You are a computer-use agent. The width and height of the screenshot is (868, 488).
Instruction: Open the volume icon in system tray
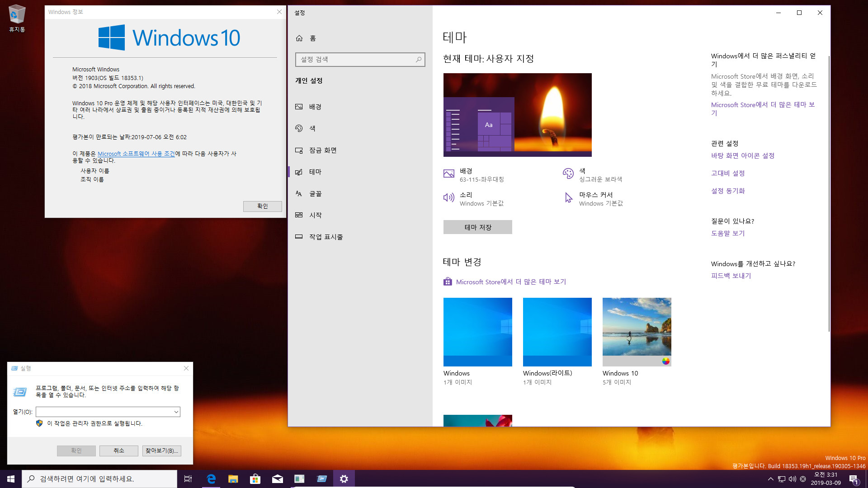coord(793,479)
